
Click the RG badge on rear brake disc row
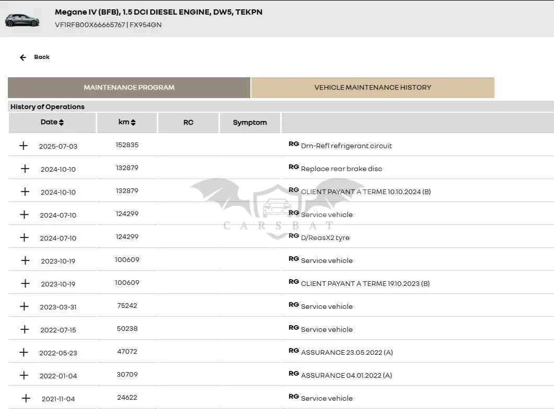click(294, 167)
